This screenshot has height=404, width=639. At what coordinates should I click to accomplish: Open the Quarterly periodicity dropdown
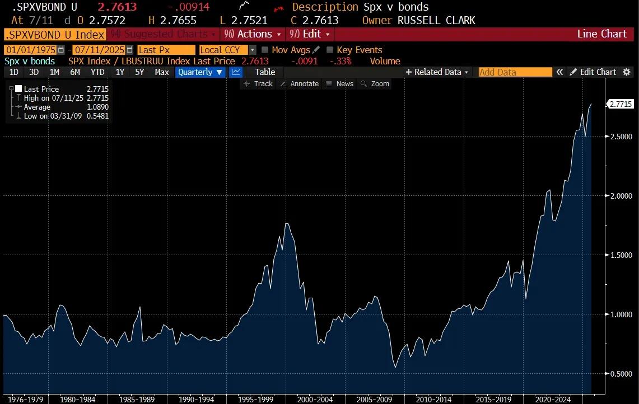[200, 72]
